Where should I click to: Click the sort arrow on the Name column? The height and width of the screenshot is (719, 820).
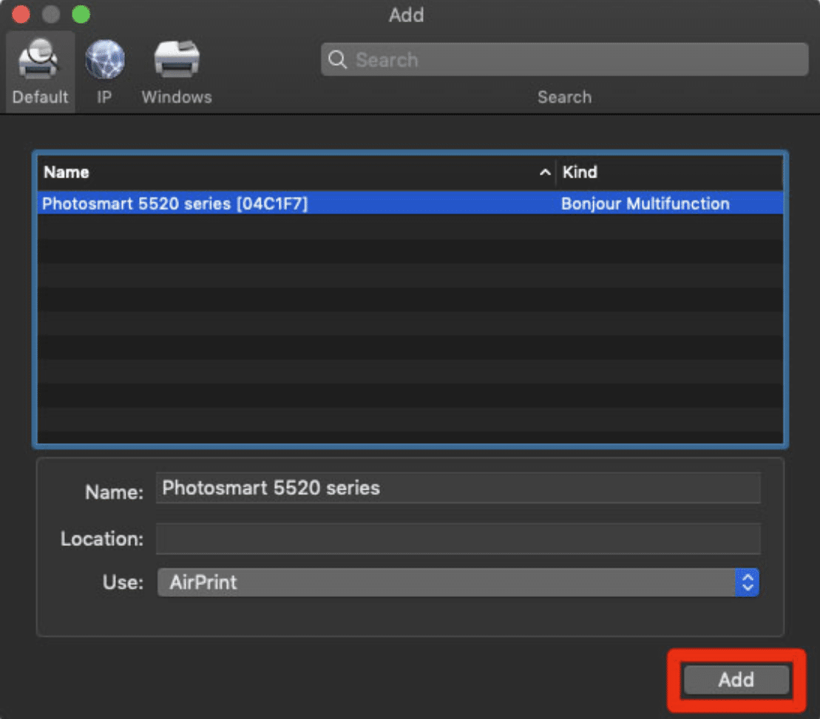click(x=545, y=172)
